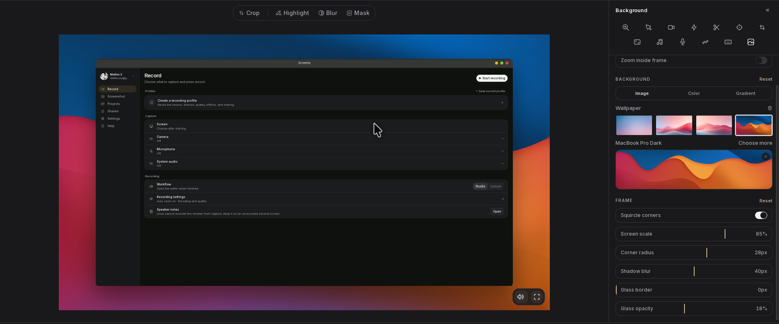
Task: Open the Zoom magnifier settings panel
Action: point(626,28)
